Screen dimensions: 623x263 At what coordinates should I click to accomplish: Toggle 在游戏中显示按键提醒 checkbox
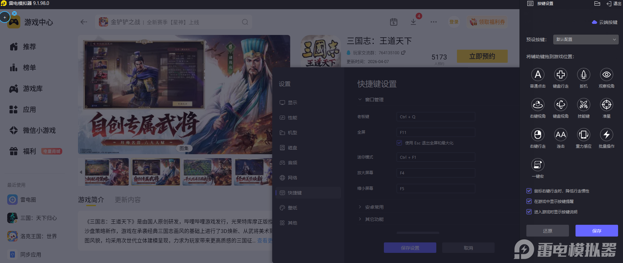pyautogui.click(x=529, y=201)
